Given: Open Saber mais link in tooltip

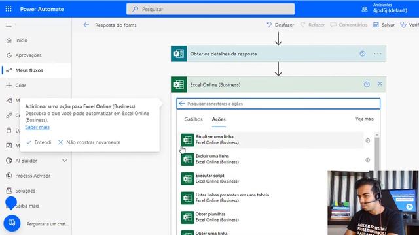Looking at the screenshot, I should tap(37, 127).
